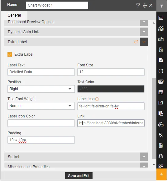
Task: Pick a color in Text Color field
Action: point(111,89)
